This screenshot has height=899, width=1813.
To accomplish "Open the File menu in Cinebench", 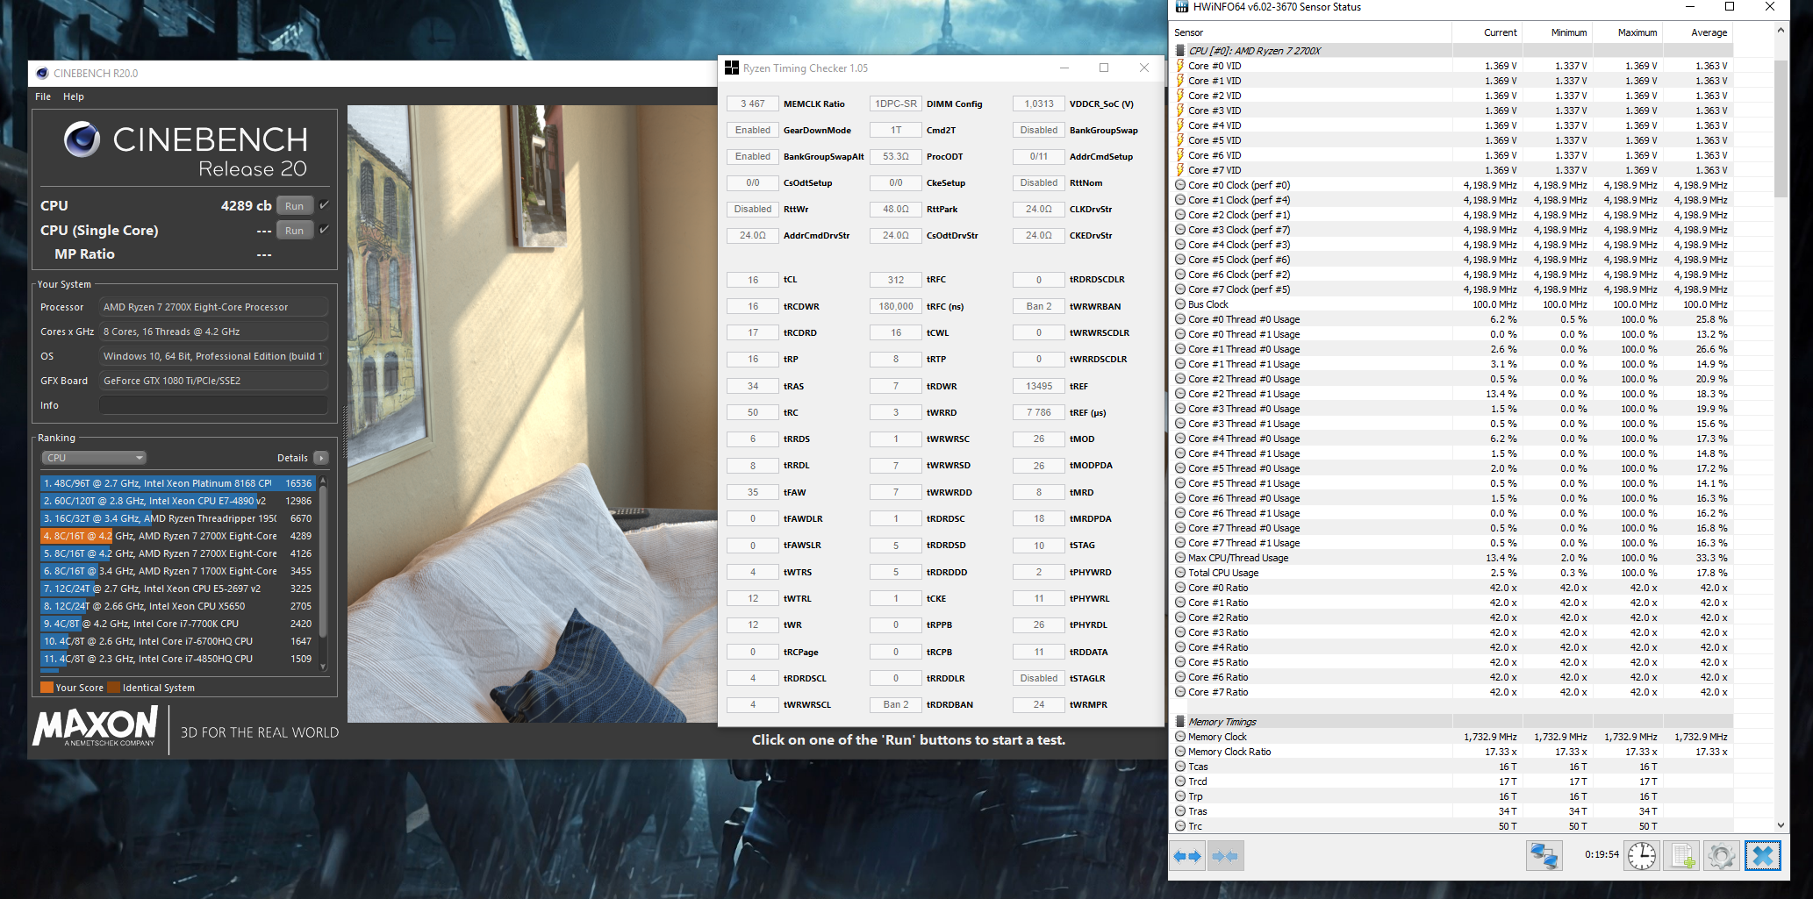I will 43,96.
